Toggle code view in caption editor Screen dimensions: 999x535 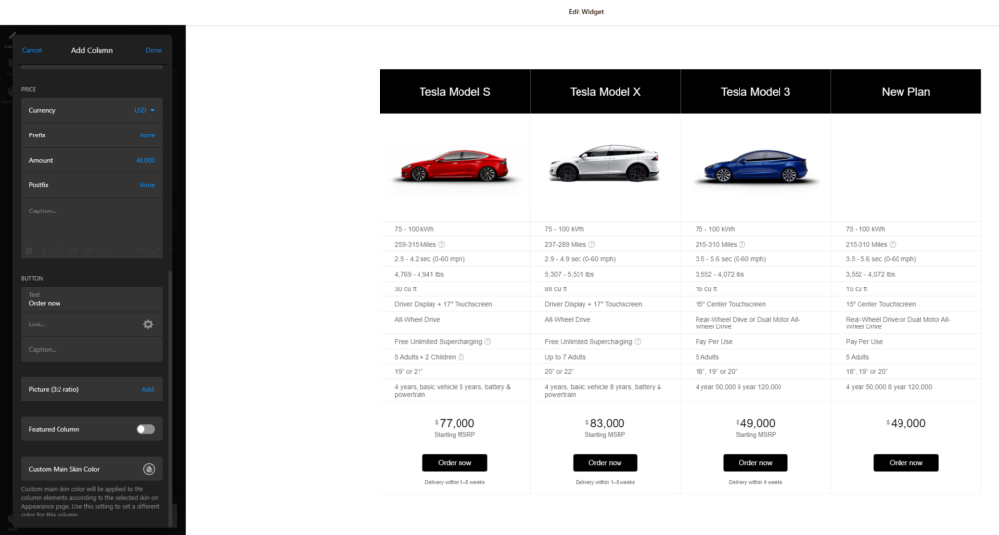point(140,251)
